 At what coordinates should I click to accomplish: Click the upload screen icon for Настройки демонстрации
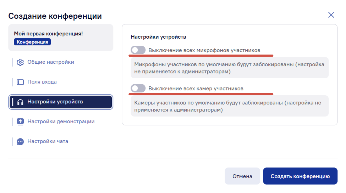tap(20, 121)
